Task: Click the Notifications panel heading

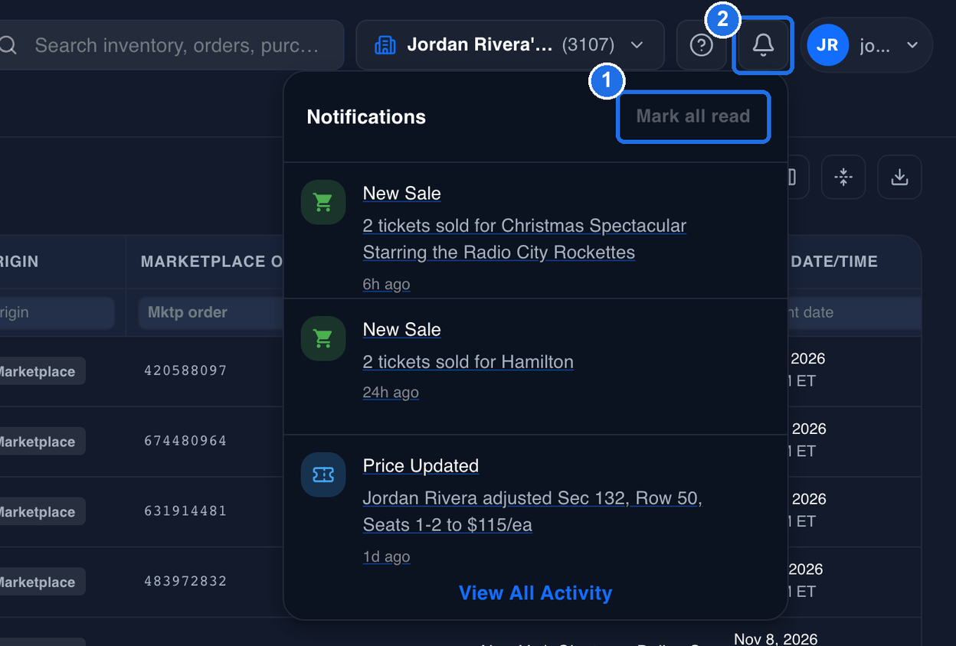Action: click(x=366, y=117)
